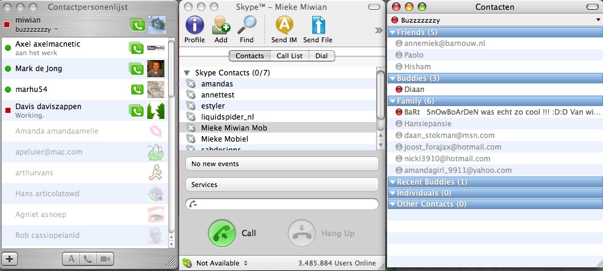
Task: Click the AIM running man icon for arthurvans
Action: pyautogui.click(x=155, y=173)
